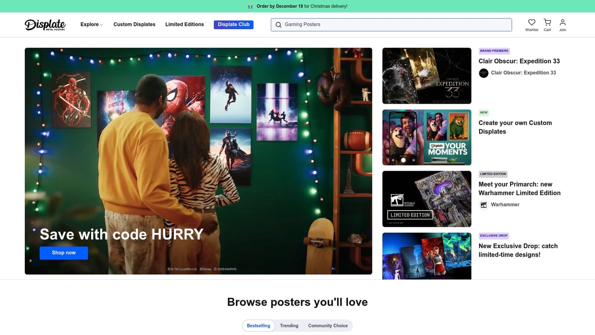The width and height of the screenshot is (595, 335).
Task: Open Create your own Custom Displates link
Action: tap(515, 127)
